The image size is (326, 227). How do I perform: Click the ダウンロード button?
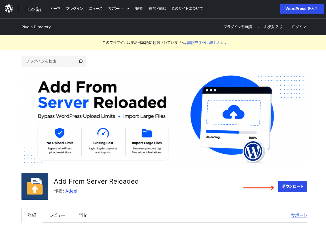tap(293, 186)
